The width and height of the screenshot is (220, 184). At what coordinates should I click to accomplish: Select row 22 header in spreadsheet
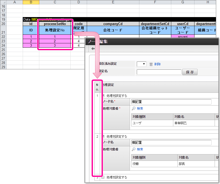coord(3,37)
